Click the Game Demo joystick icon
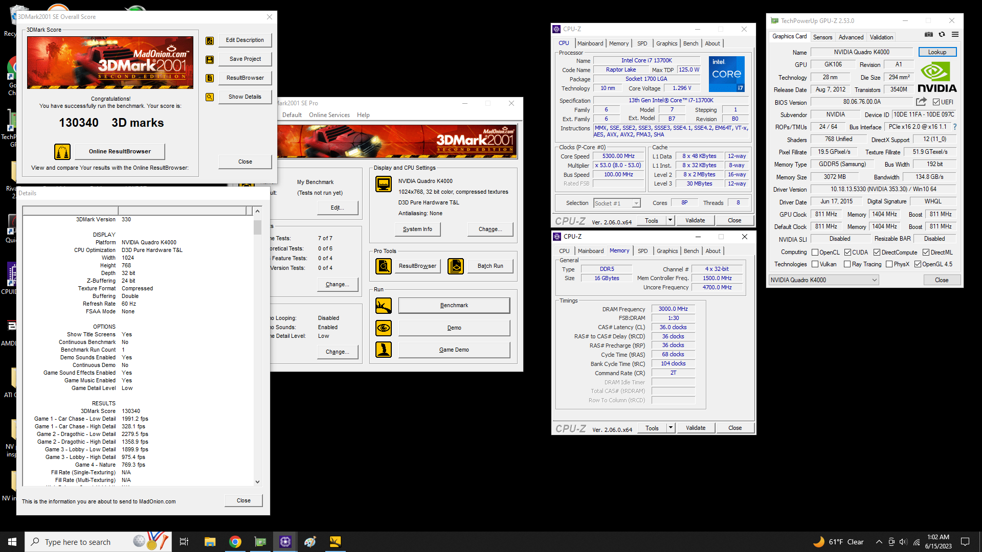The image size is (982, 552). tap(384, 350)
